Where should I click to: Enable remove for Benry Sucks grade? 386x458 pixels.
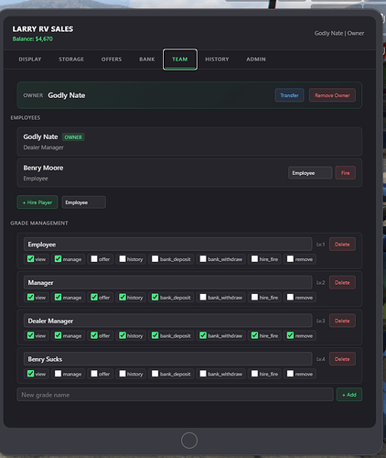[x=290, y=374]
